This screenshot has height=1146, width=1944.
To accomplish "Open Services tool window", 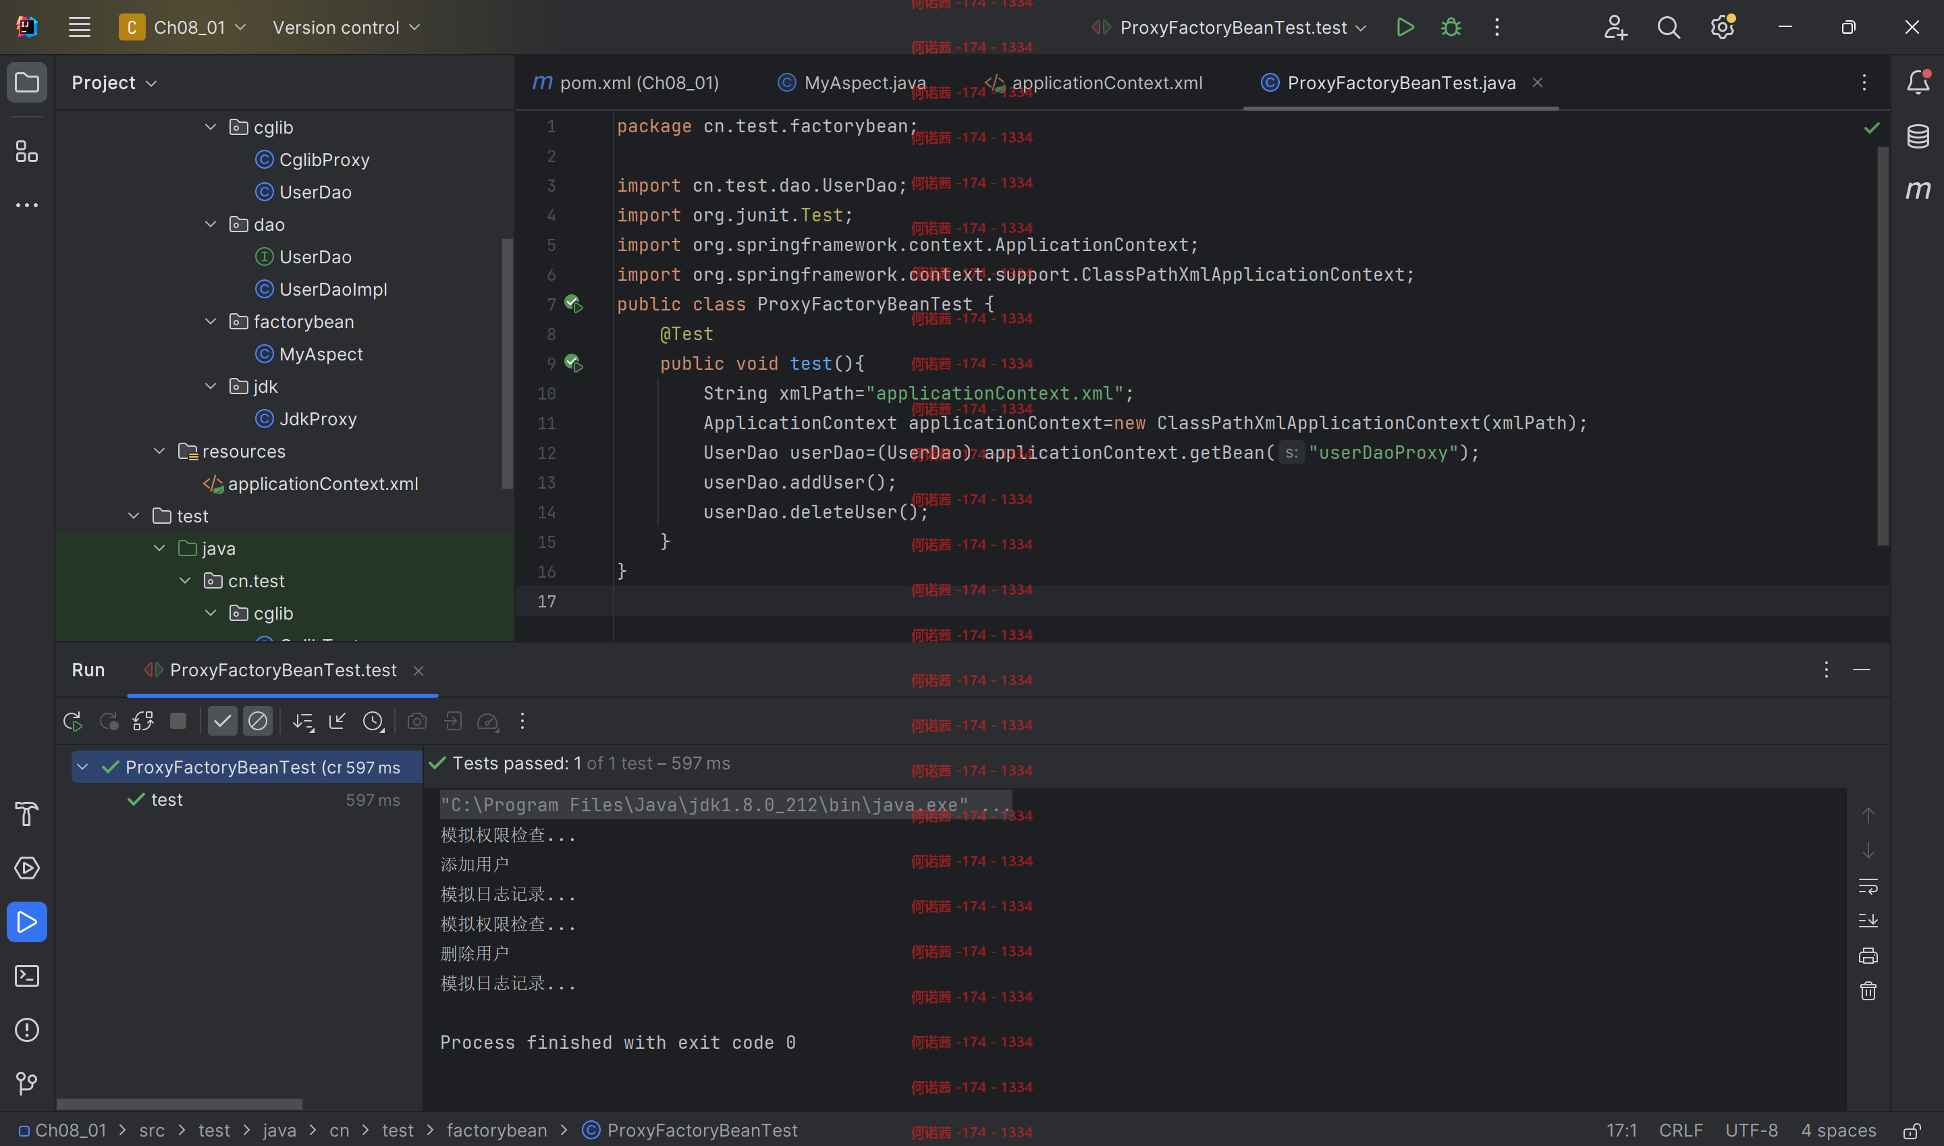I will point(27,868).
